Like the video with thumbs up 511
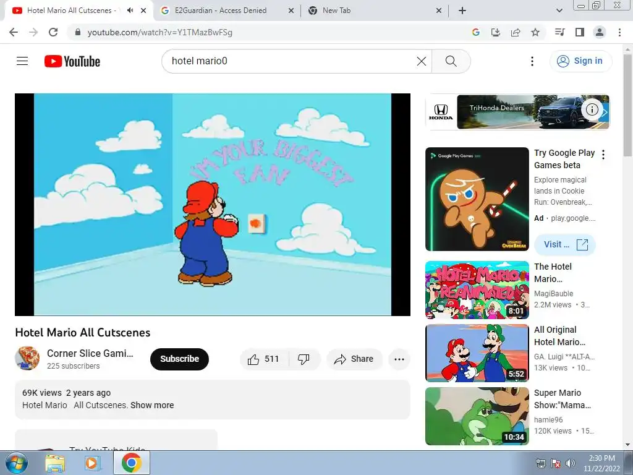The width and height of the screenshot is (633, 475). point(265,359)
